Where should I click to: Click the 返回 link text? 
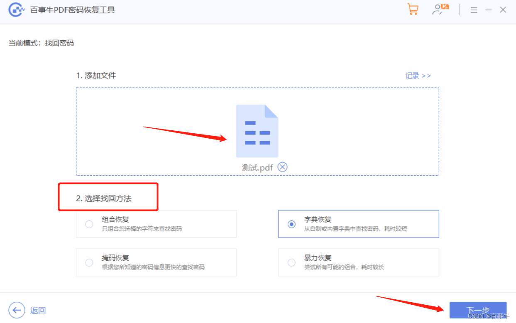[x=38, y=310]
